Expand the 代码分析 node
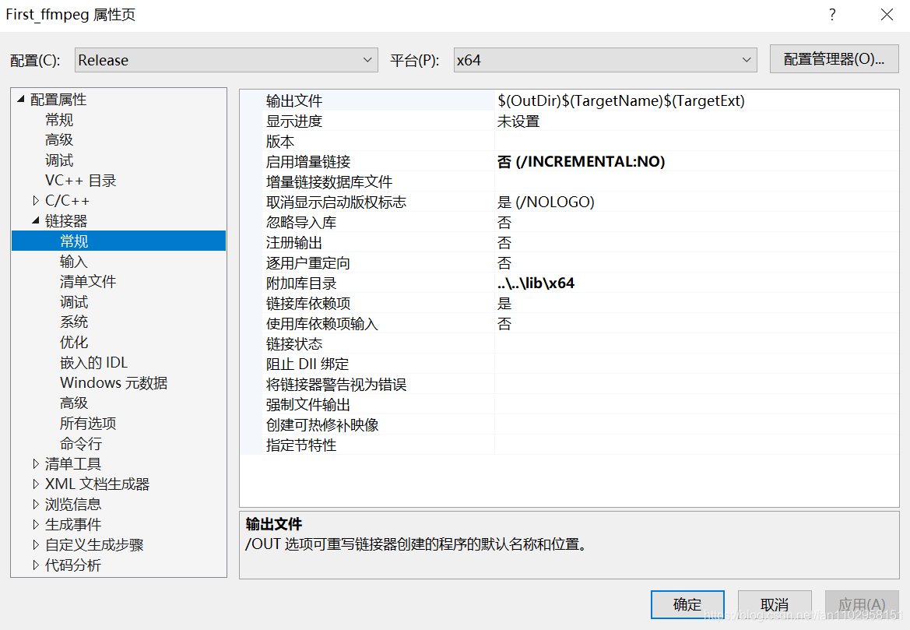The height and width of the screenshot is (630, 910). [x=36, y=565]
